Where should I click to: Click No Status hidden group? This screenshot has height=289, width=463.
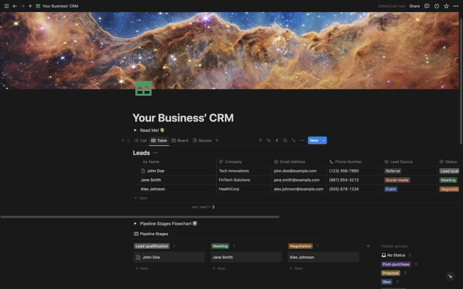pos(393,255)
